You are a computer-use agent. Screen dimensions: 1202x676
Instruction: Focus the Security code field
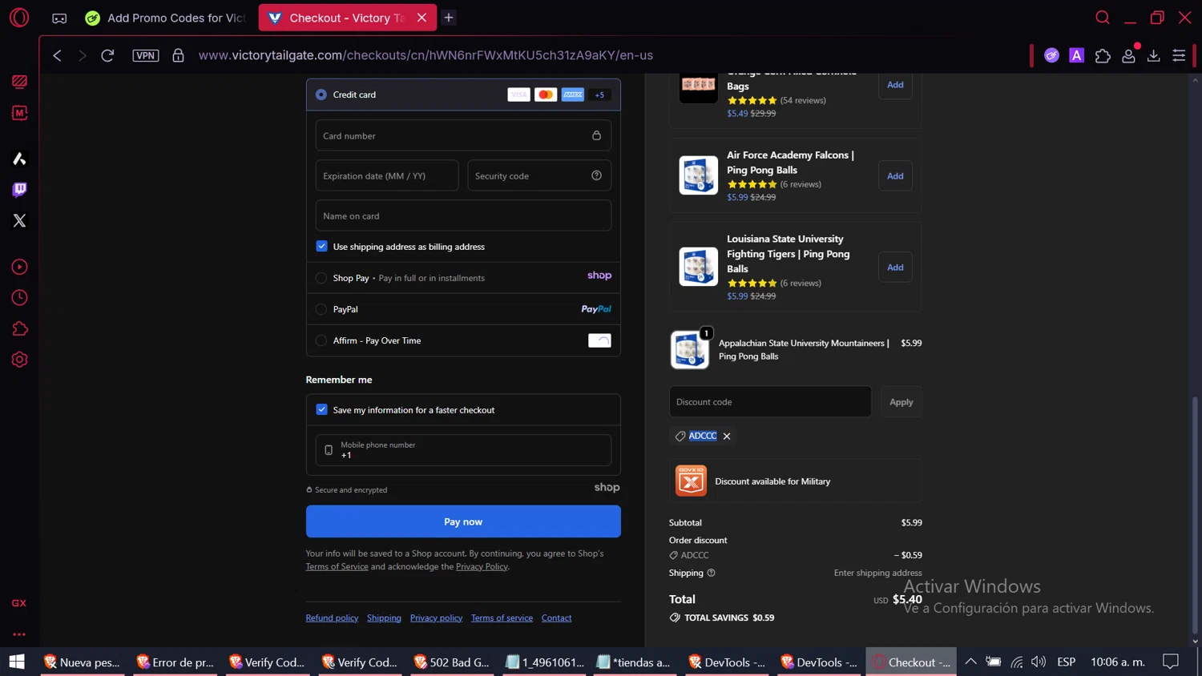(539, 175)
